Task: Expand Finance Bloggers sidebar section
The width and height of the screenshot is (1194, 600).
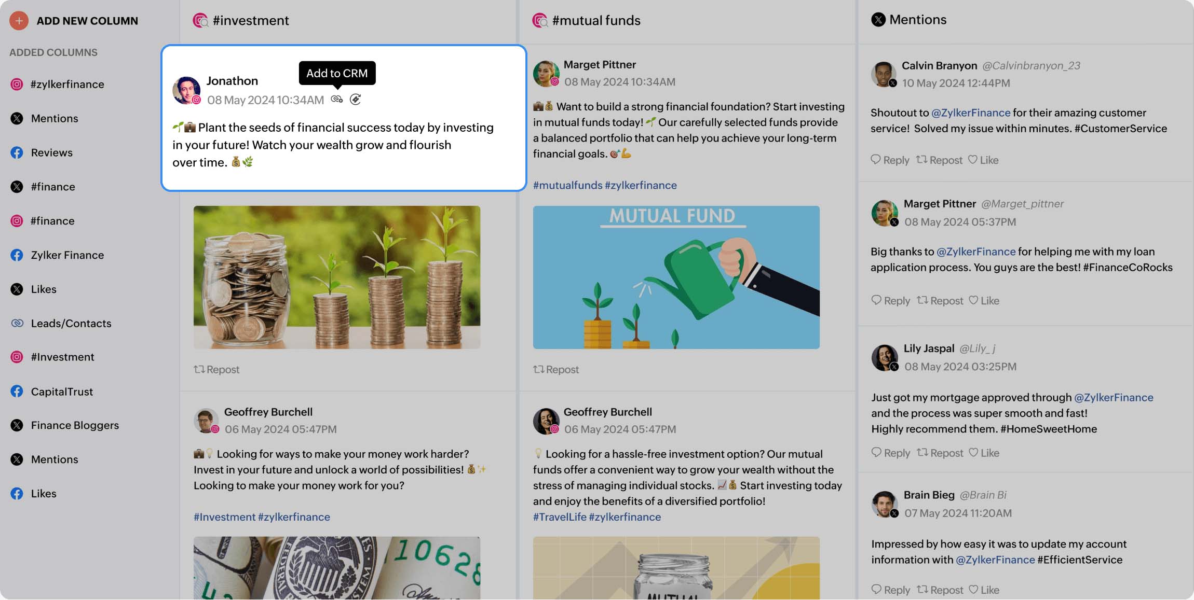Action: coord(74,426)
